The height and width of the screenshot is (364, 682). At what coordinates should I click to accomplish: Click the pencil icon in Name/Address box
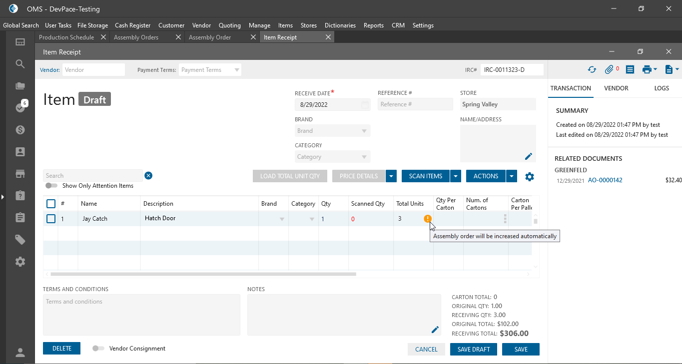point(529,156)
